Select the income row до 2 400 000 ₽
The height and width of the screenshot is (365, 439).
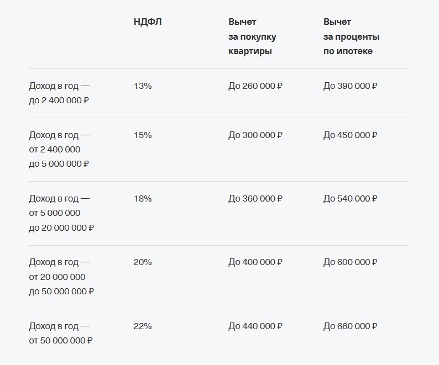59,93
